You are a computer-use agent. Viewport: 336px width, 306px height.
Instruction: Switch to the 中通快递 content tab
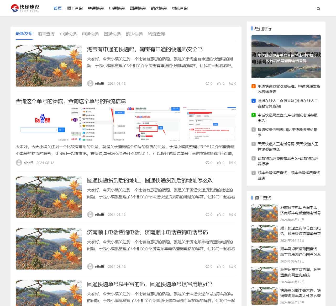(x=68, y=34)
